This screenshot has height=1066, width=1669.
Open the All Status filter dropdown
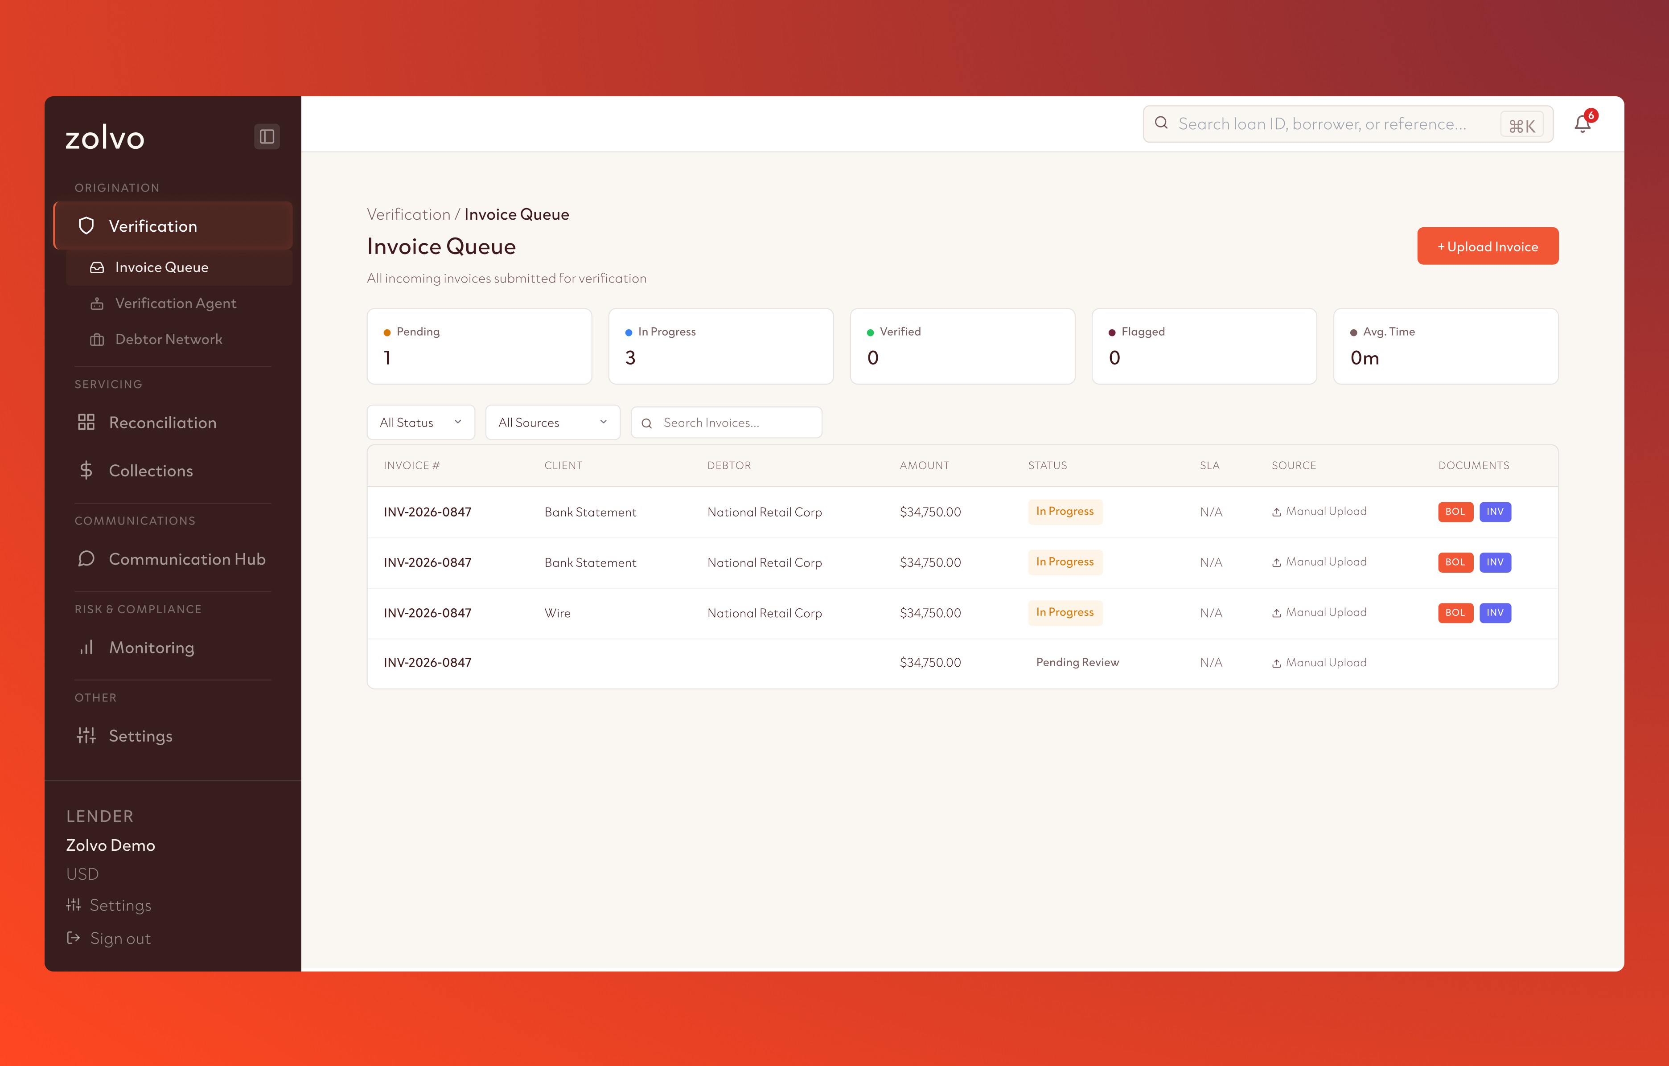pyautogui.click(x=421, y=422)
